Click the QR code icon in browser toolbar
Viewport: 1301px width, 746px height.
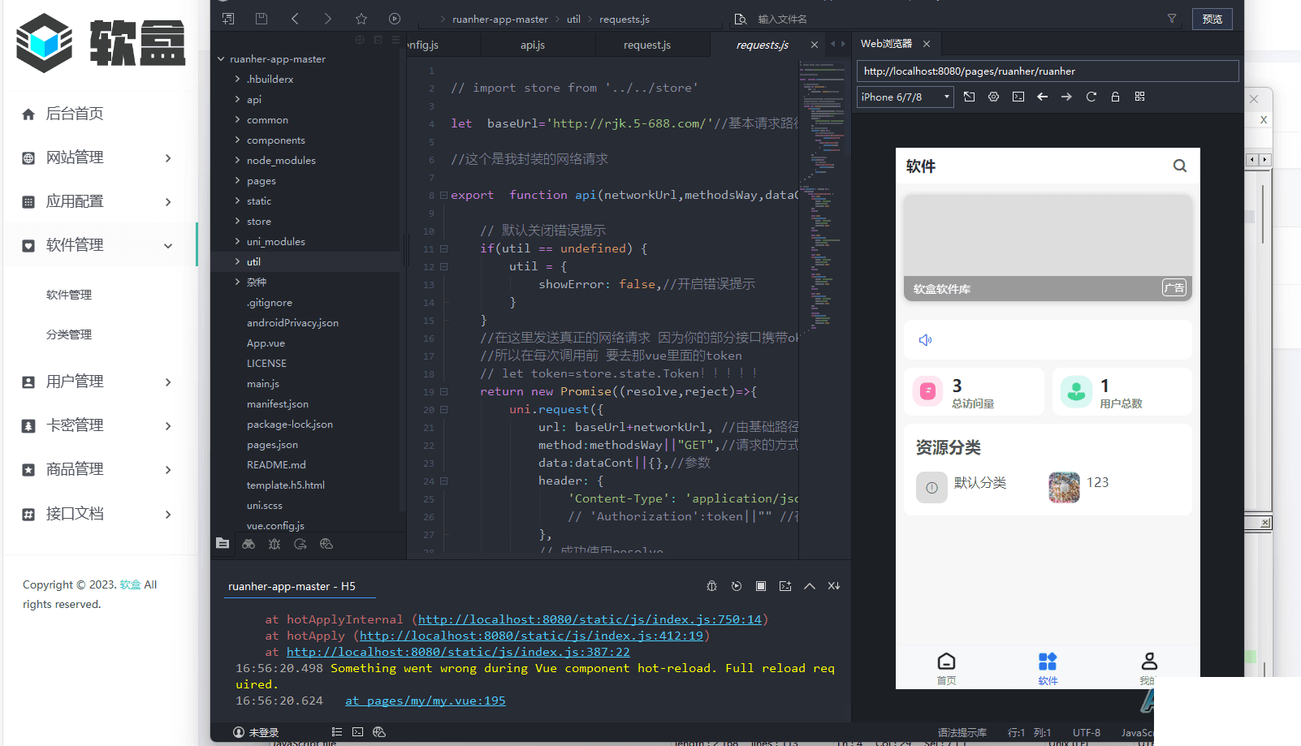click(x=1139, y=97)
